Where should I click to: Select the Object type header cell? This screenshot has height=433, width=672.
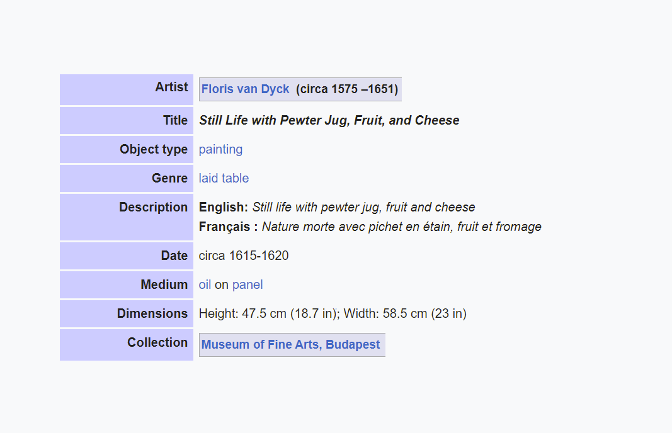click(x=127, y=149)
